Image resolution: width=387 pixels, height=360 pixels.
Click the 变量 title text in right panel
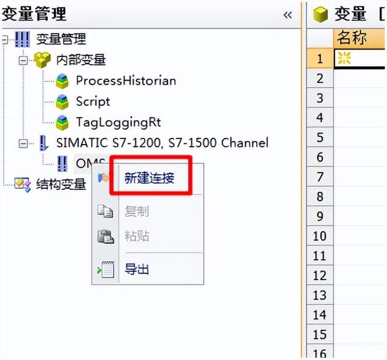pyautogui.click(x=350, y=15)
